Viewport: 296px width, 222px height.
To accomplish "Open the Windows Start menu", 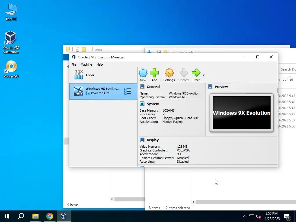I will point(7,216).
